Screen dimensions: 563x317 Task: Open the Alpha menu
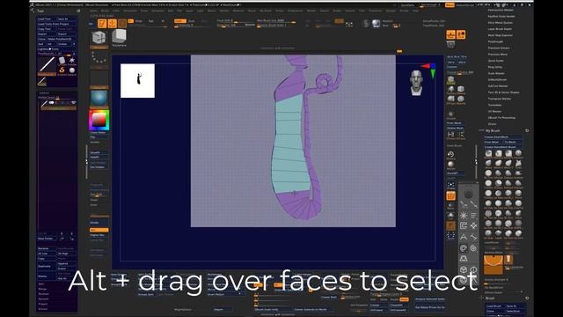(94, 11)
